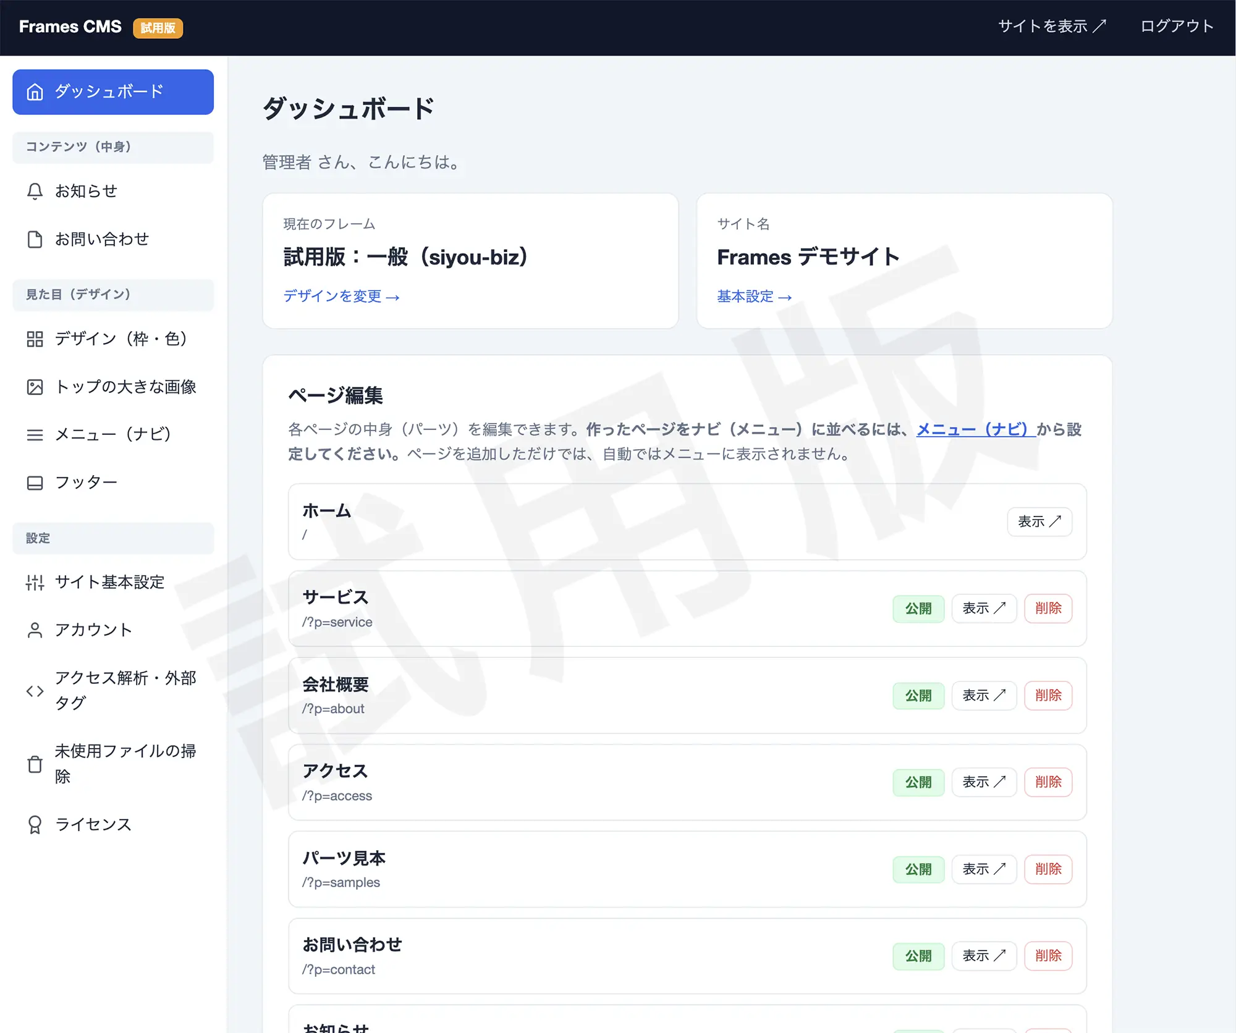Screen dimensions: 1236x1033
Task: Click the 基本設定 → link
Action: tap(754, 297)
